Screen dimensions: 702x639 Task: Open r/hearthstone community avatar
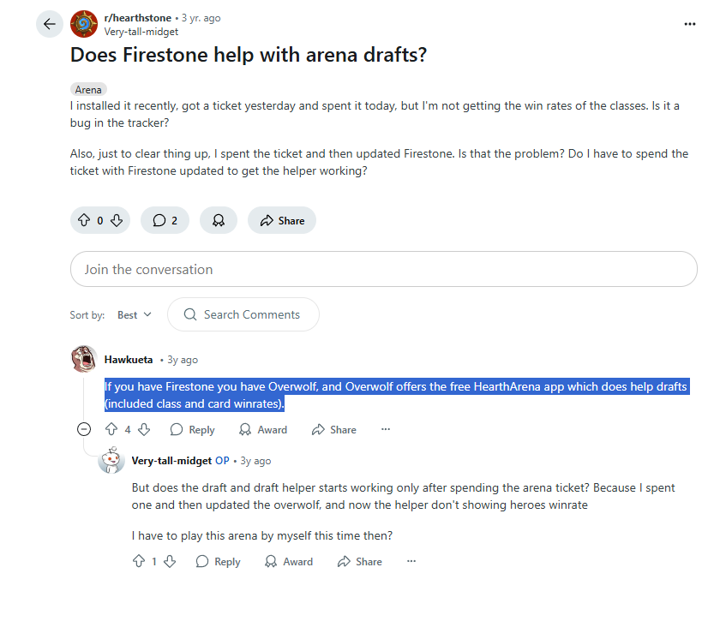[84, 24]
